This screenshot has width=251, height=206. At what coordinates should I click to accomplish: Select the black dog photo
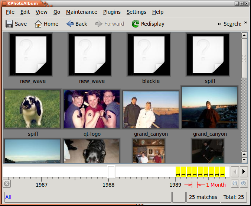pyautogui.click(x=92, y=151)
